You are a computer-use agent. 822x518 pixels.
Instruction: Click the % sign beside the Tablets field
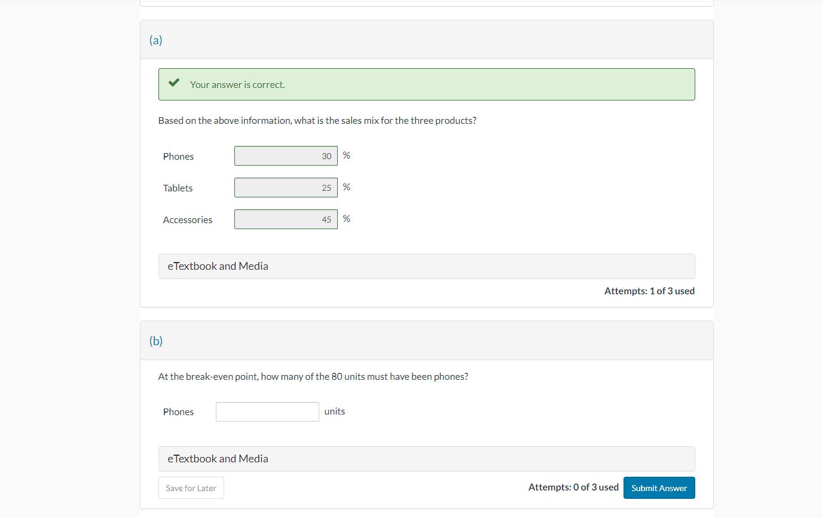[x=347, y=187]
